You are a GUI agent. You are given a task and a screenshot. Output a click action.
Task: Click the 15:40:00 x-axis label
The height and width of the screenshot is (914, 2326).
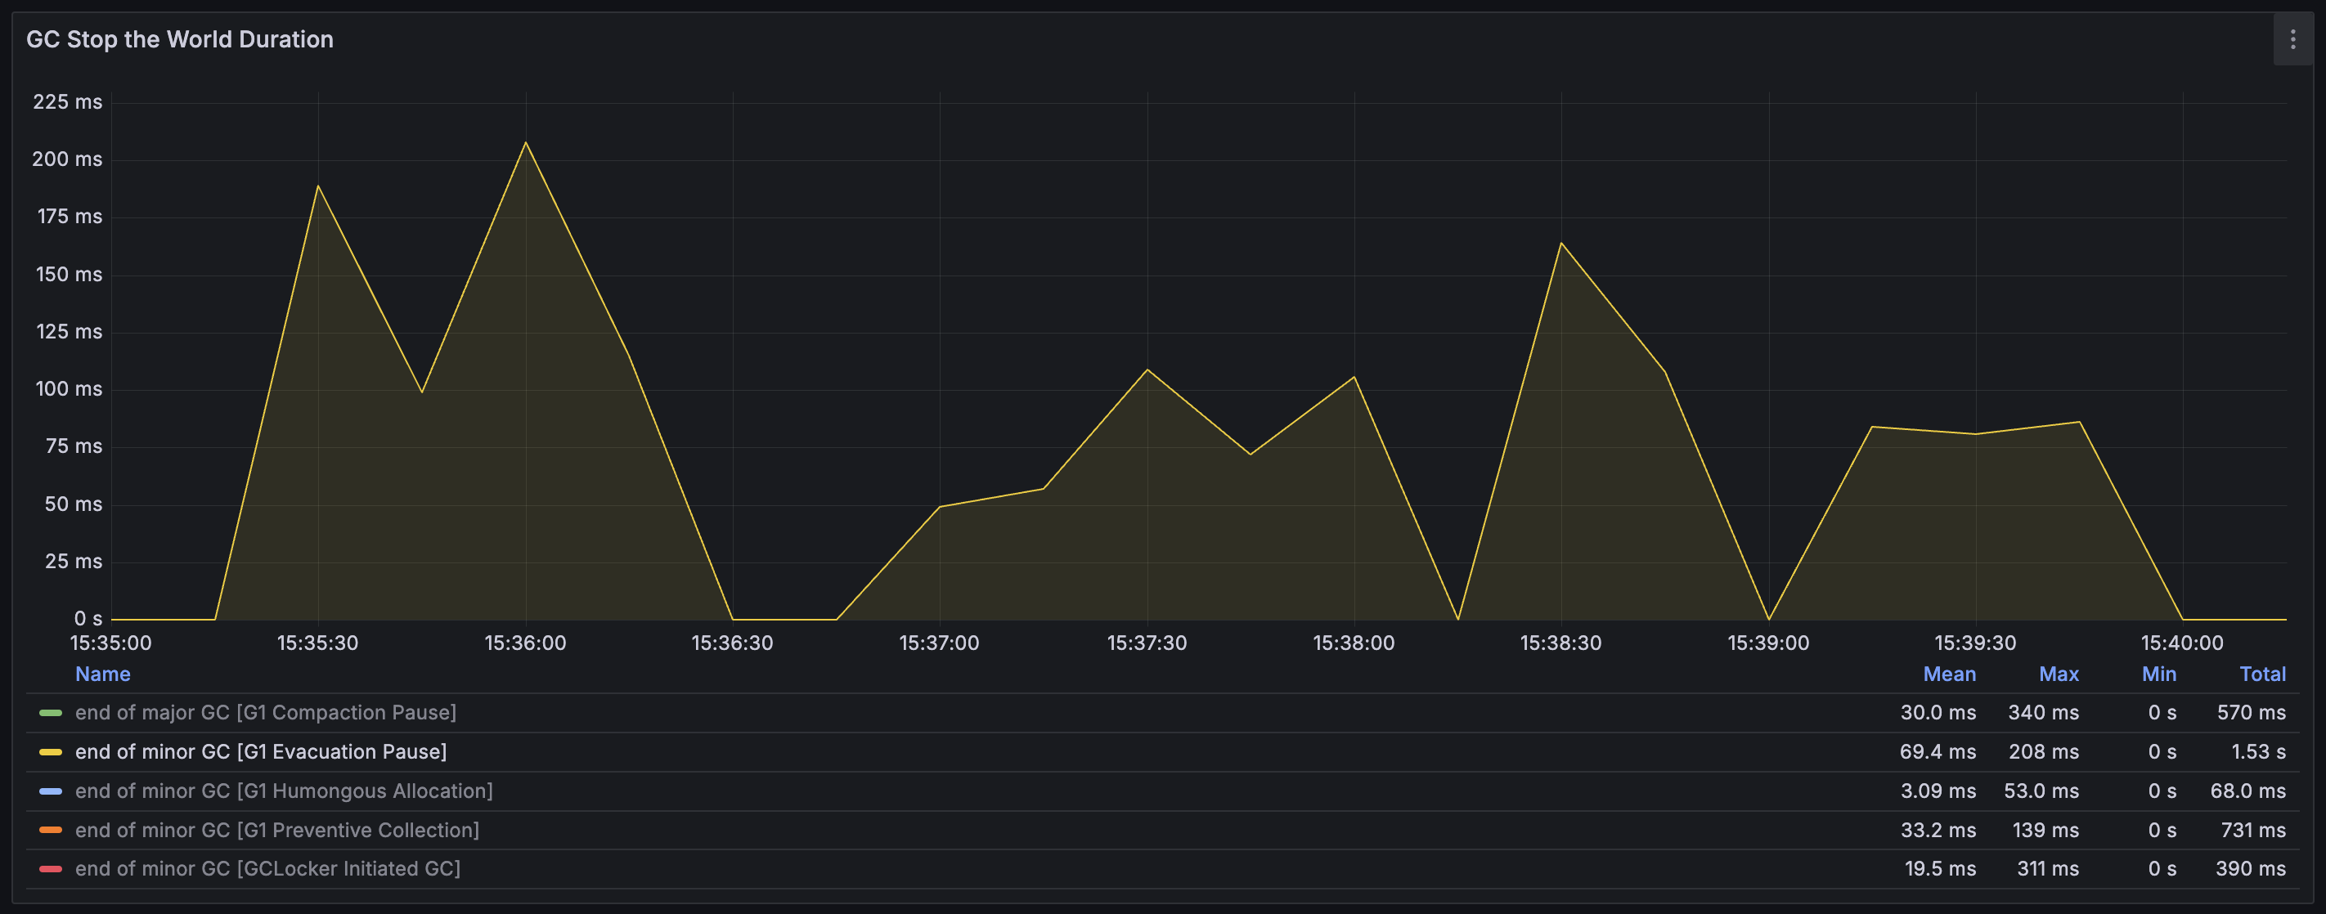tap(2181, 643)
